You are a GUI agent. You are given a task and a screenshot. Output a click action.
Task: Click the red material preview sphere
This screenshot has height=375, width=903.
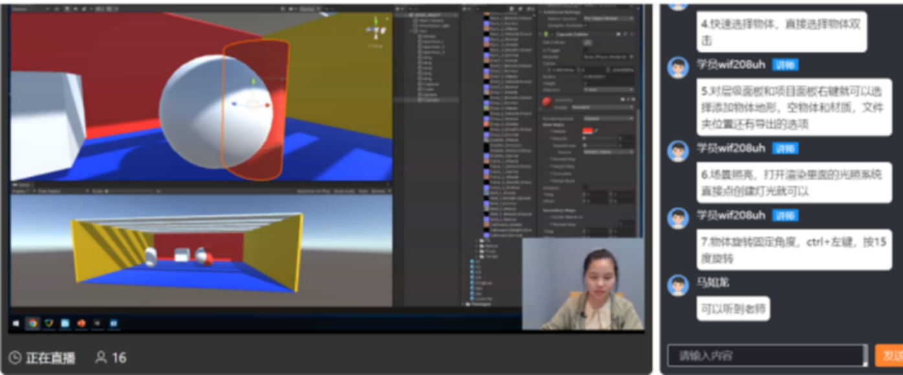point(548,103)
